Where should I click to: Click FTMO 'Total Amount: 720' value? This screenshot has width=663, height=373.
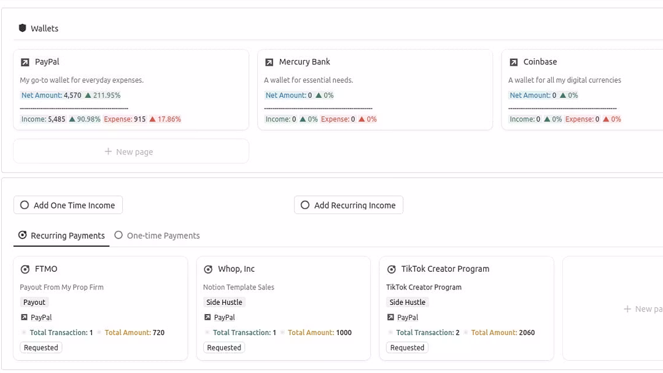pyautogui.click(x=134, y=333)
